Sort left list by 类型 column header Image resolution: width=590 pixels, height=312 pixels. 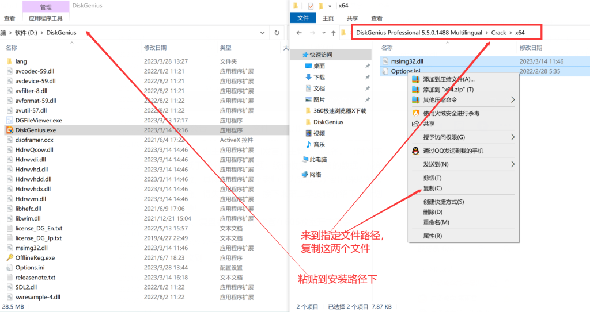[x=225, y=48]
